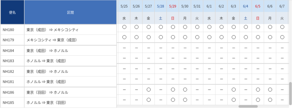Select the circle for NH186 on 5/27
The height and width of the screenshot is (109, 292).
point(148,90)
